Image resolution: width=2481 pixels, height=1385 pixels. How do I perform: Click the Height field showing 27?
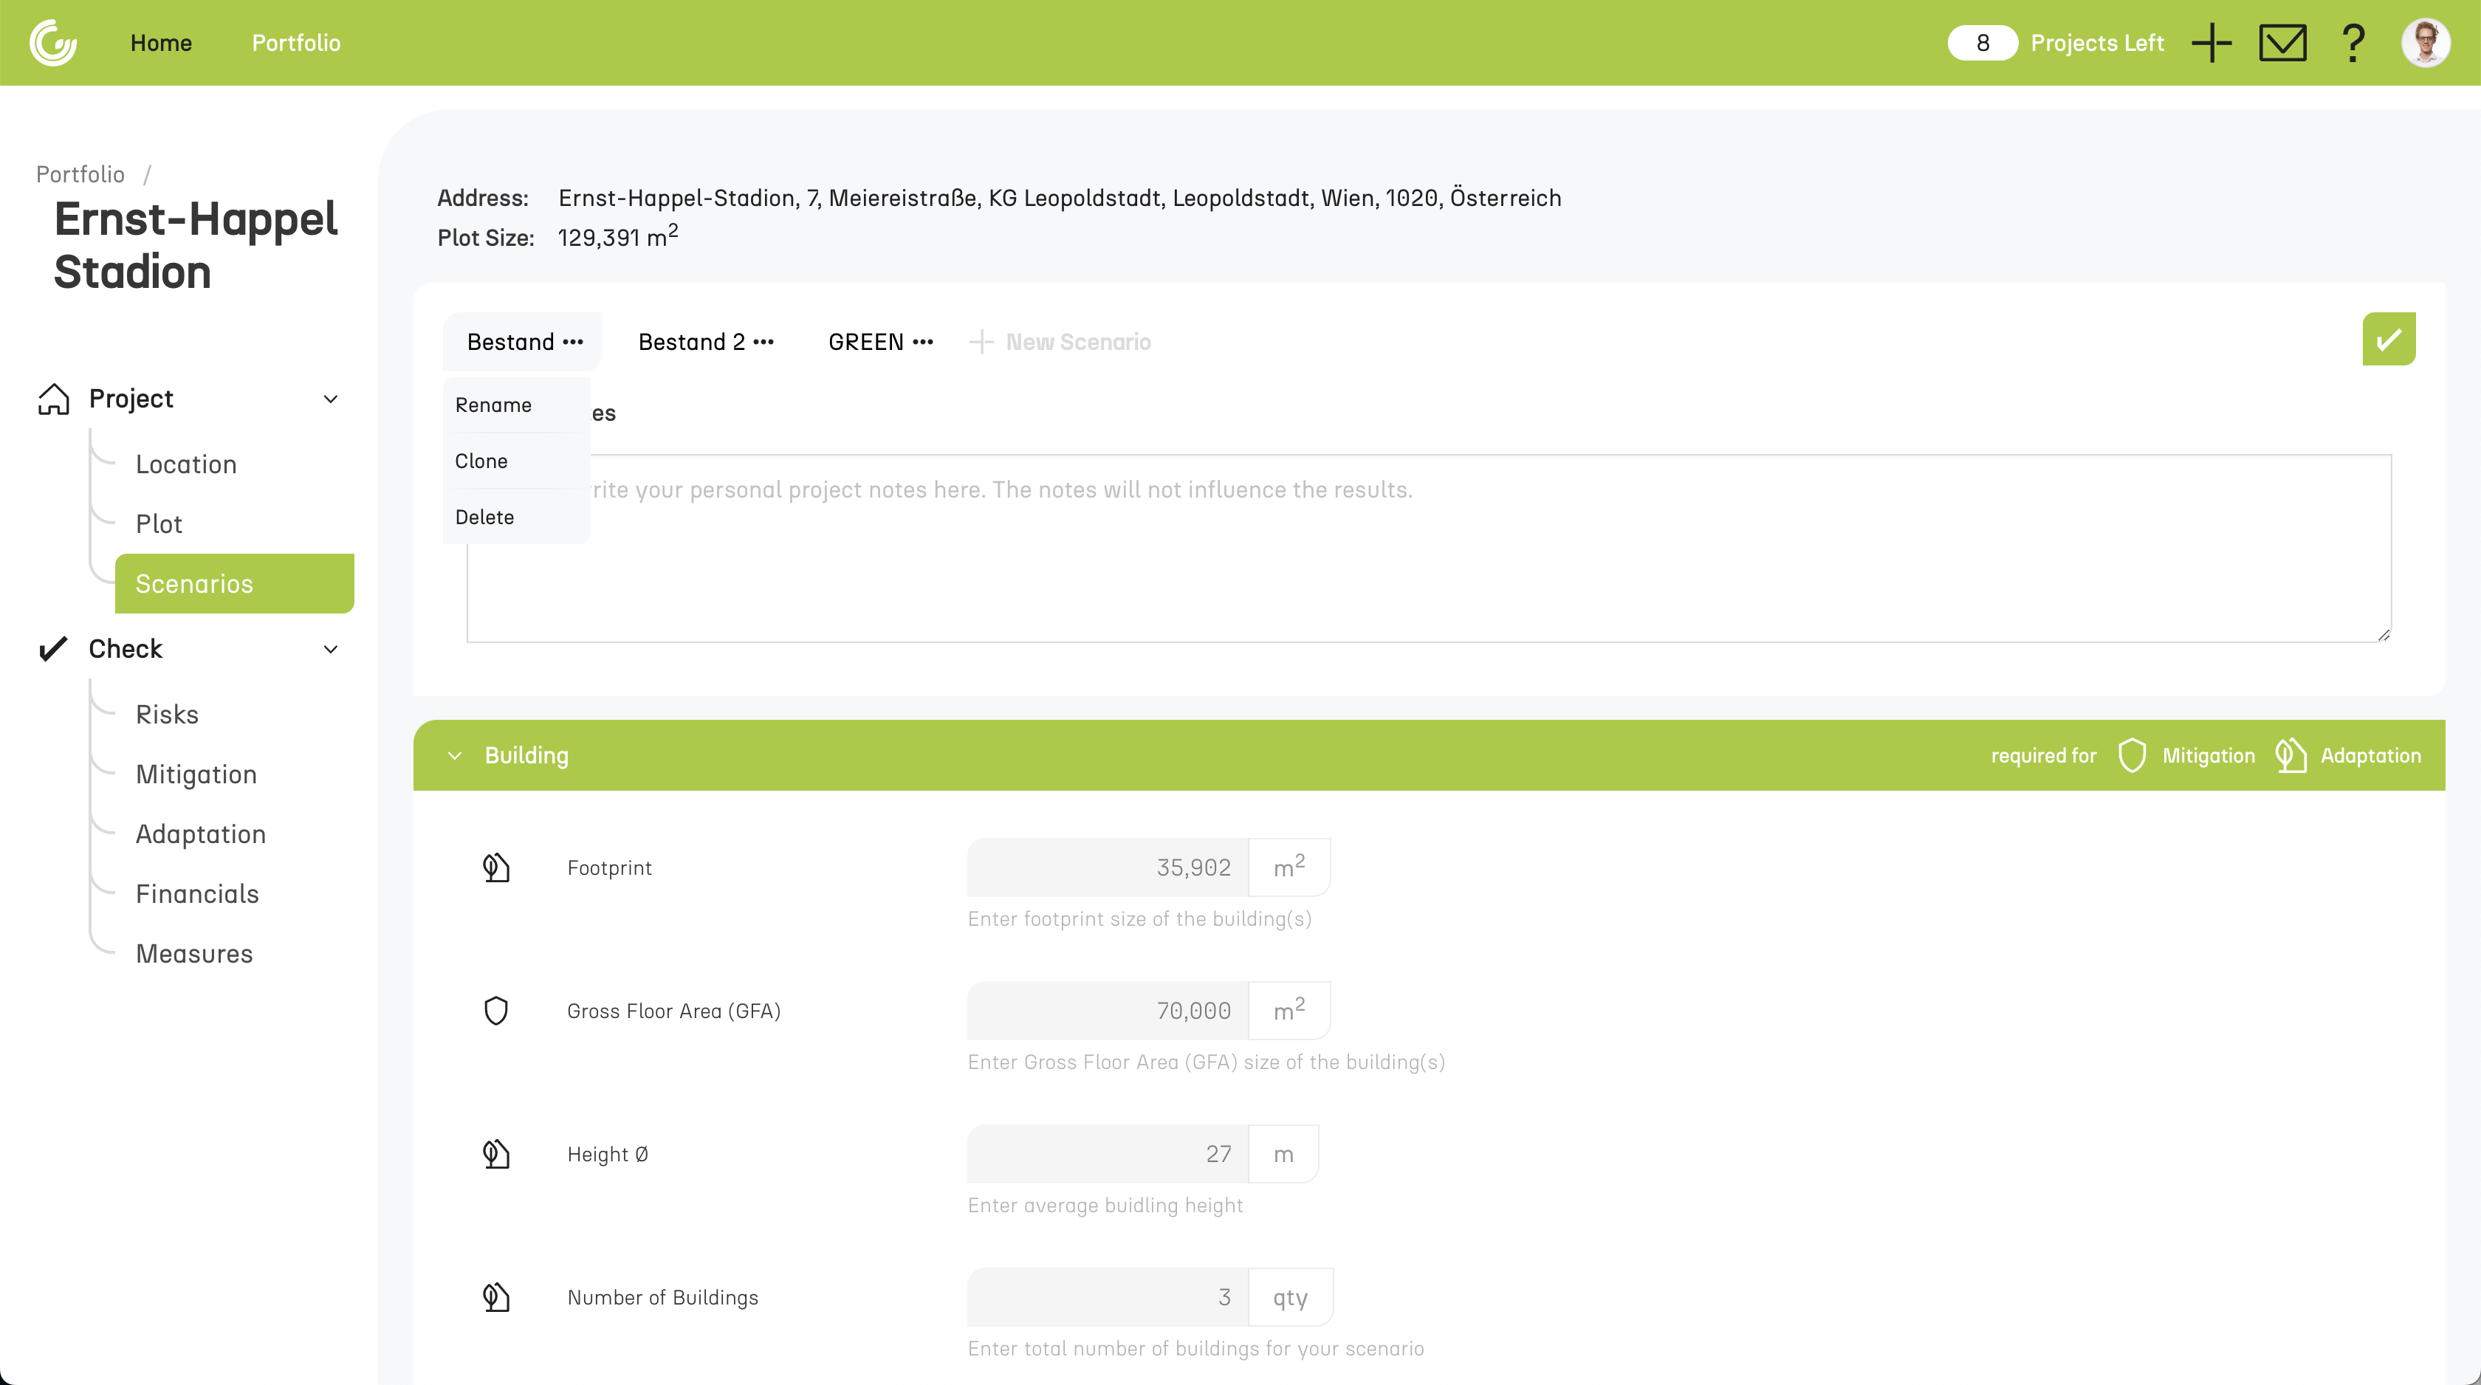tap(1108, 1153)
